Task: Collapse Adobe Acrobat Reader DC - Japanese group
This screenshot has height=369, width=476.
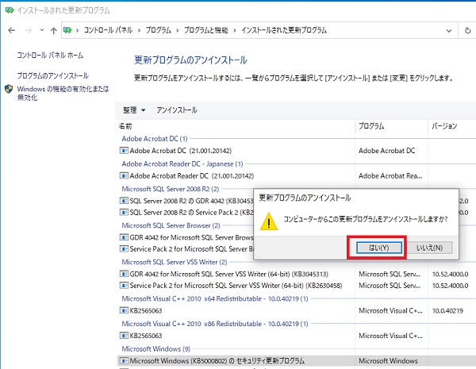Action: click(182, 164)
